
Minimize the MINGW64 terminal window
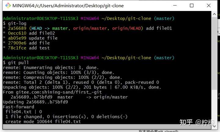(175, 5)
